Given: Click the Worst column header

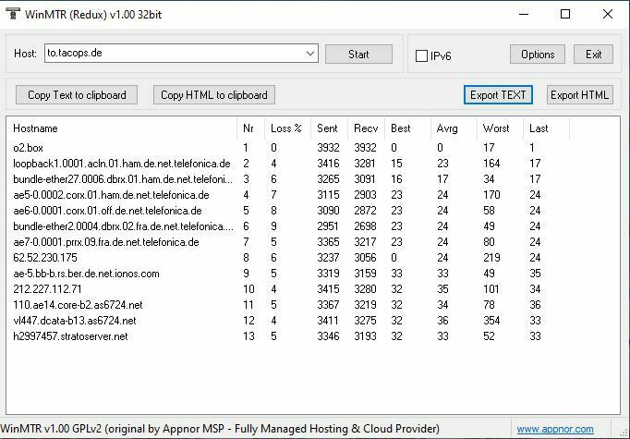Looking at the screenshot, I should point(500,128).
